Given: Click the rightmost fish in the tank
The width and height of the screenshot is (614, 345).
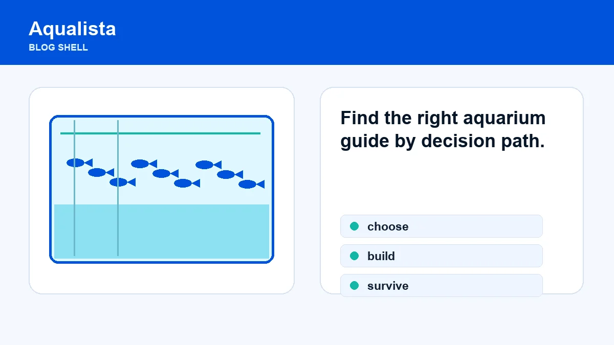Looking at the screenshot, I should 251,184.
